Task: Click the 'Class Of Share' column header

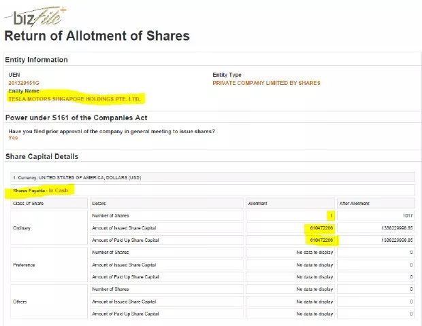Action: [49, 203]
